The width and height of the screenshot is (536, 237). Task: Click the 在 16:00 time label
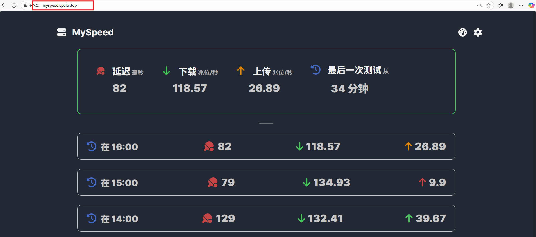119,147
